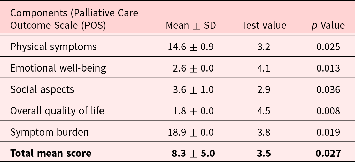
Task: Select the Components (Palliative Care Outcome Scale) header
Action: point(74,20)
